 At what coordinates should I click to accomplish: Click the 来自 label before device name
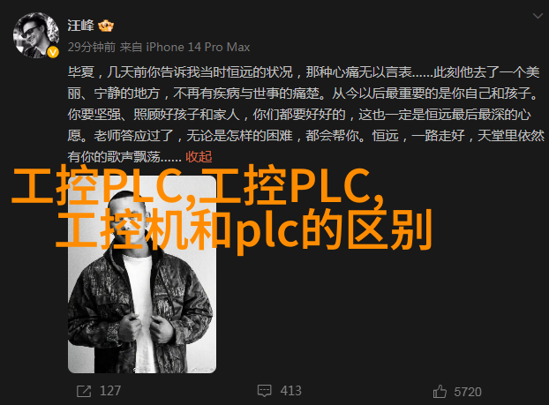coord(131,47)
